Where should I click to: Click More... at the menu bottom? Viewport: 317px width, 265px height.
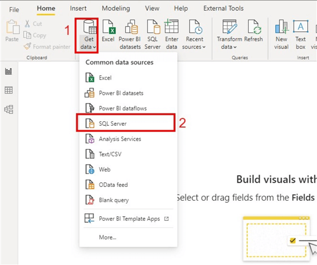107,237
